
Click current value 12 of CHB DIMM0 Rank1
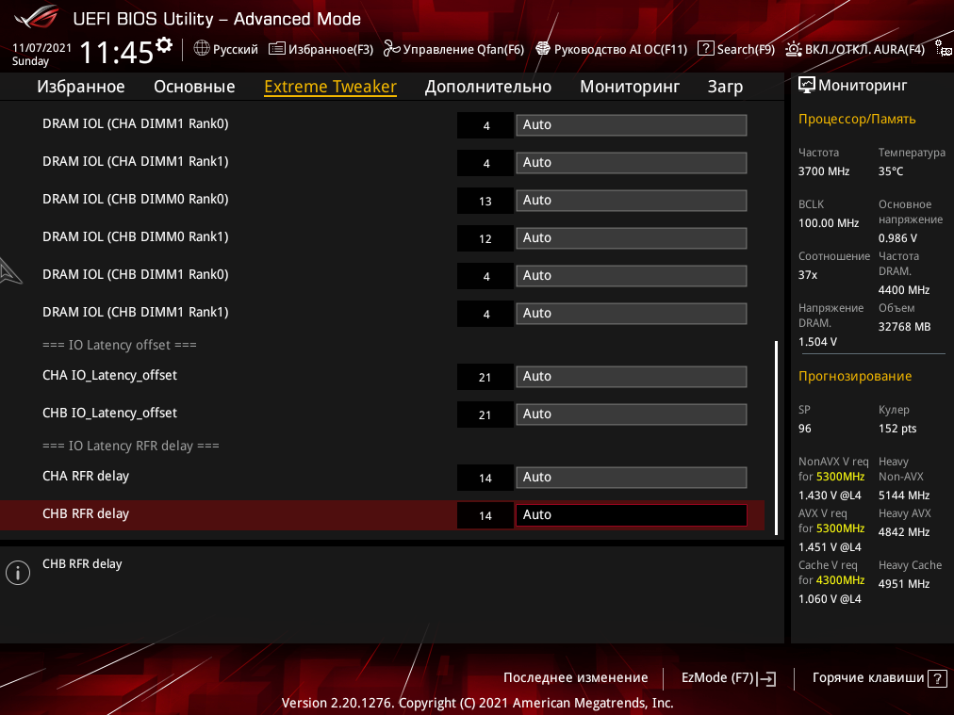tap(485, 238)
